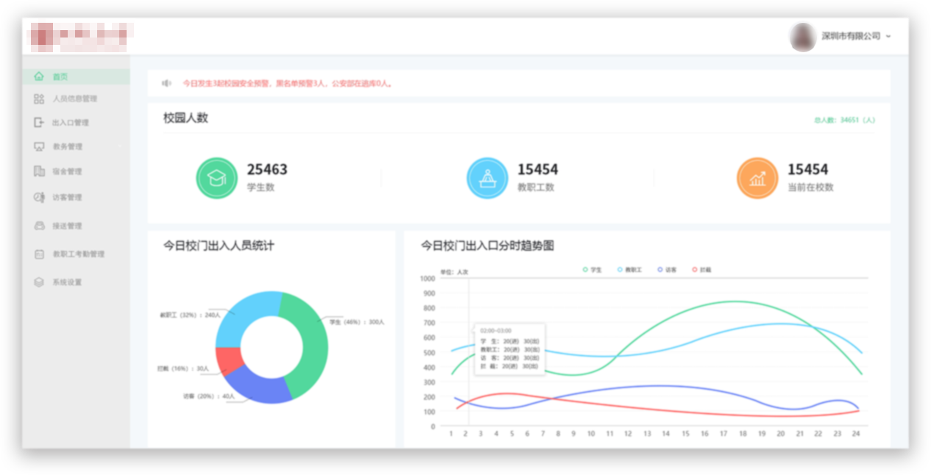Click the home icon in the sidebar
Viewport: 931px width, 475px height.
pos(39,76)
